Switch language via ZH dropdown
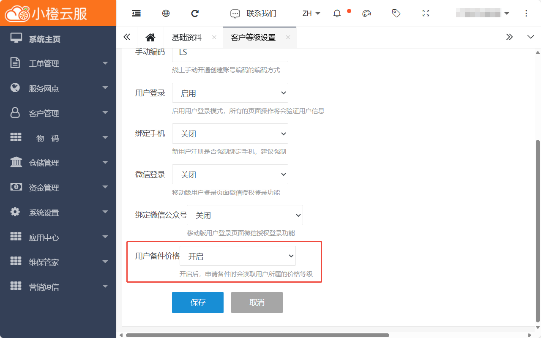 (x=311, y=14)
